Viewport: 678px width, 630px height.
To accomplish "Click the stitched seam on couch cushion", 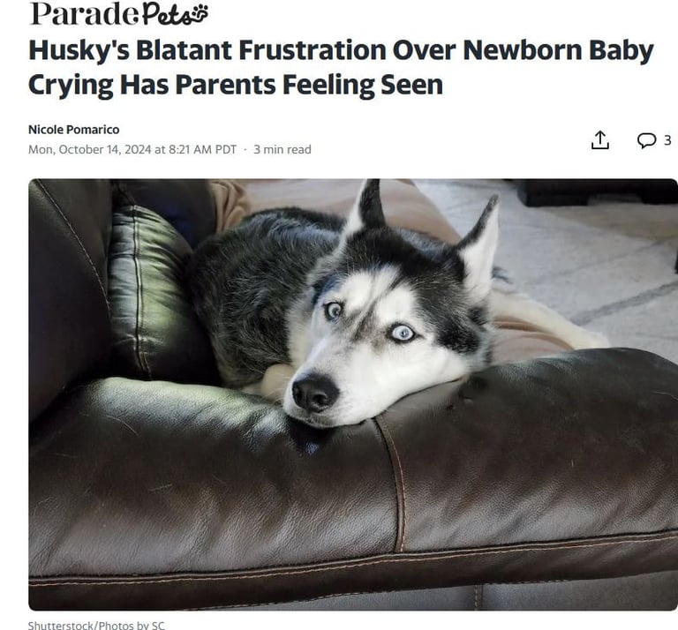I will pos(395,484).
